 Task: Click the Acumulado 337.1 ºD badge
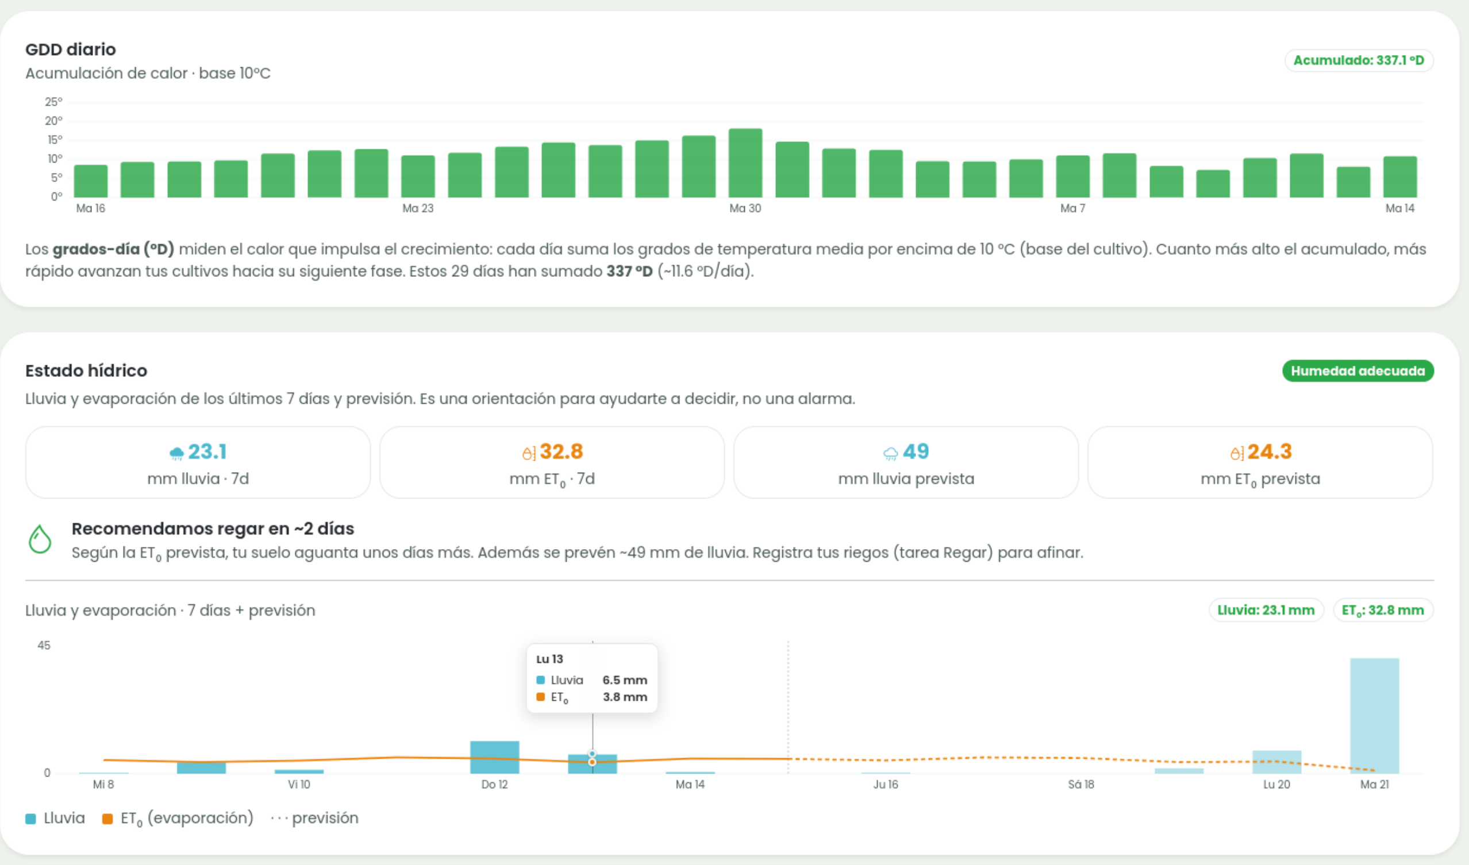1359,60
